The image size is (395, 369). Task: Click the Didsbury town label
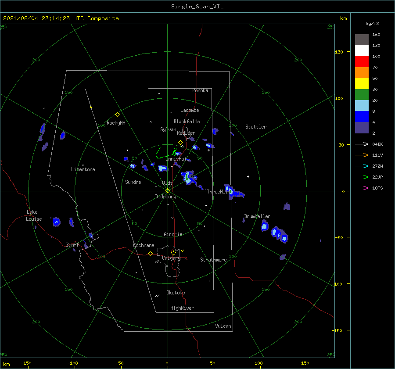click(x=166, y=197)
